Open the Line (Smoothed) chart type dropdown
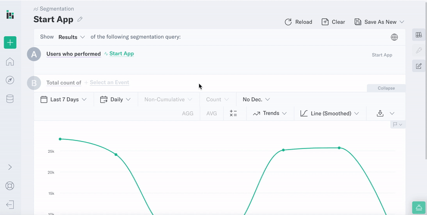 (x=329, y=113)
